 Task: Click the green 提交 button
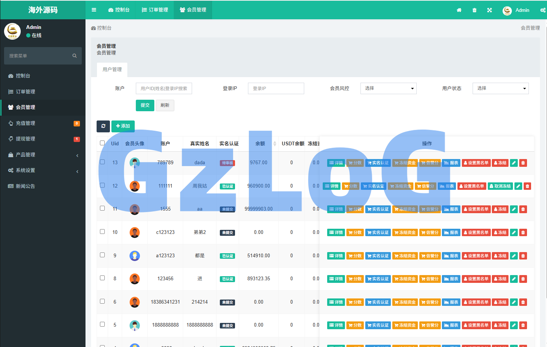coord(145,105)
